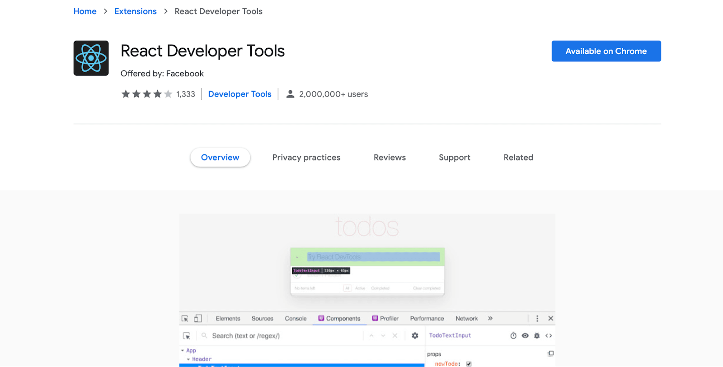Click the 1,333 ratings count

click(186, 94)
